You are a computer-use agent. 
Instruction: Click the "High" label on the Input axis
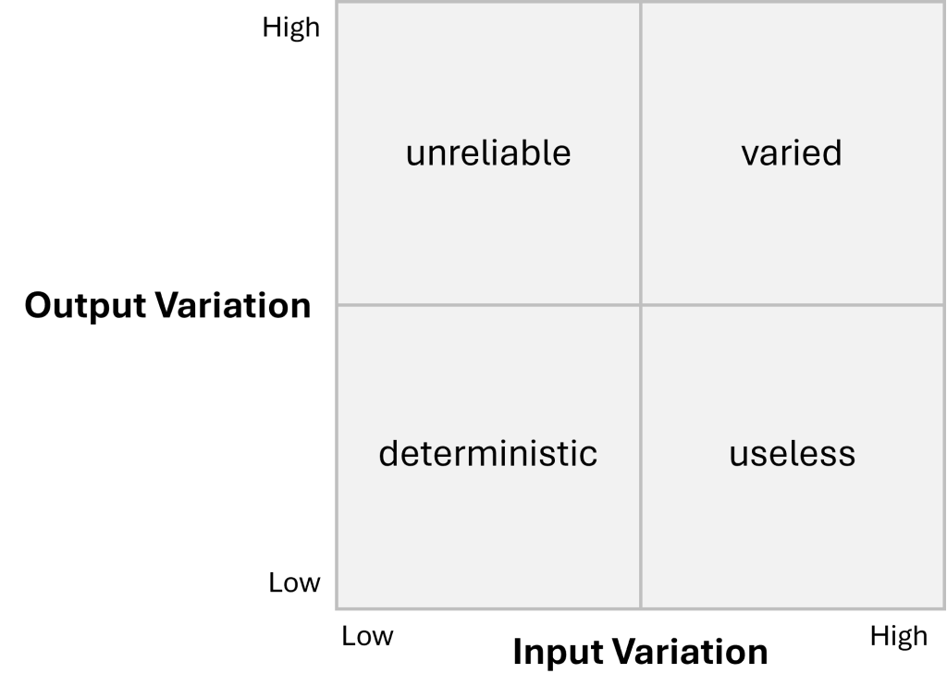(x=898, y=636)
